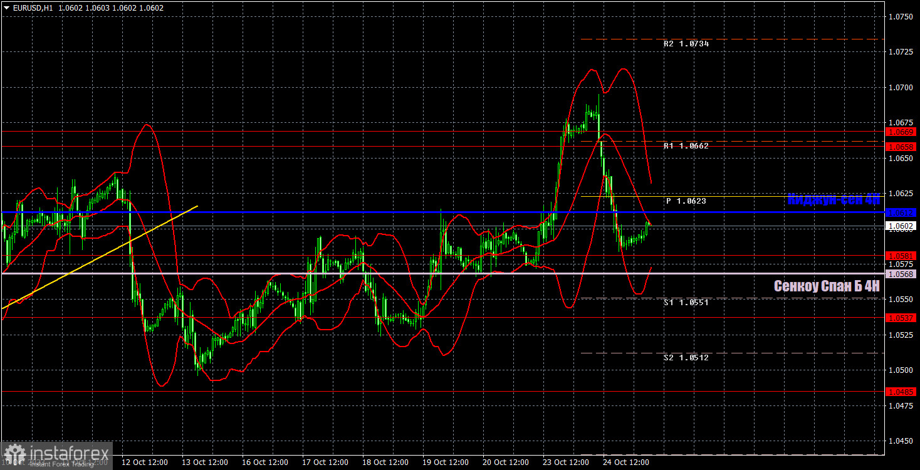Click the 1.0725 price scale value
This screenshot has width=920, height=470.
[901, 52]
